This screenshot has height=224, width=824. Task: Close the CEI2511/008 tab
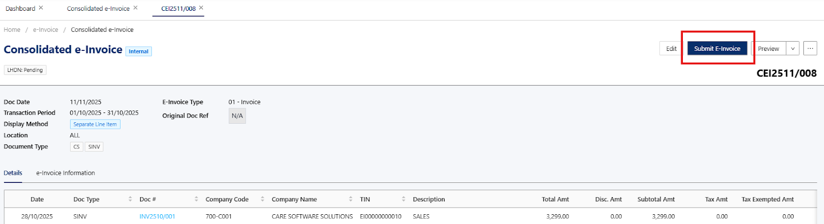pyautogui.click(x=201, y=8)
